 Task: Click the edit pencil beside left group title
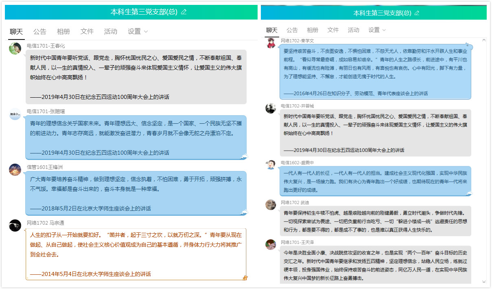pyautogui.click(x=184, y=12)
